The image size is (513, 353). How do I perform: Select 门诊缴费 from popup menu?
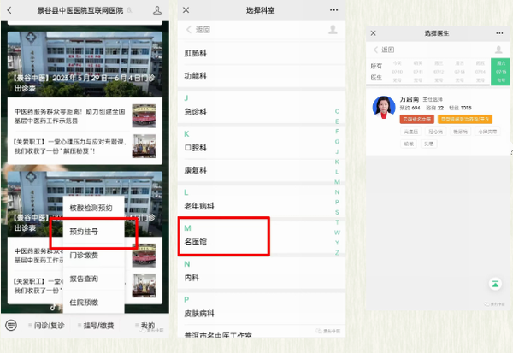[93, 256]
